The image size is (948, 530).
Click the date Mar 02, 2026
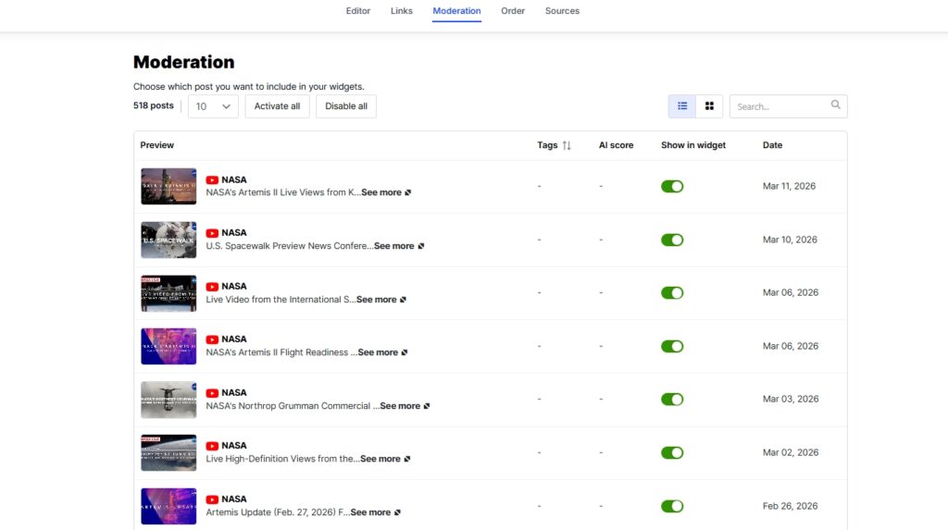pyautogui.click(x=791, y=452)
